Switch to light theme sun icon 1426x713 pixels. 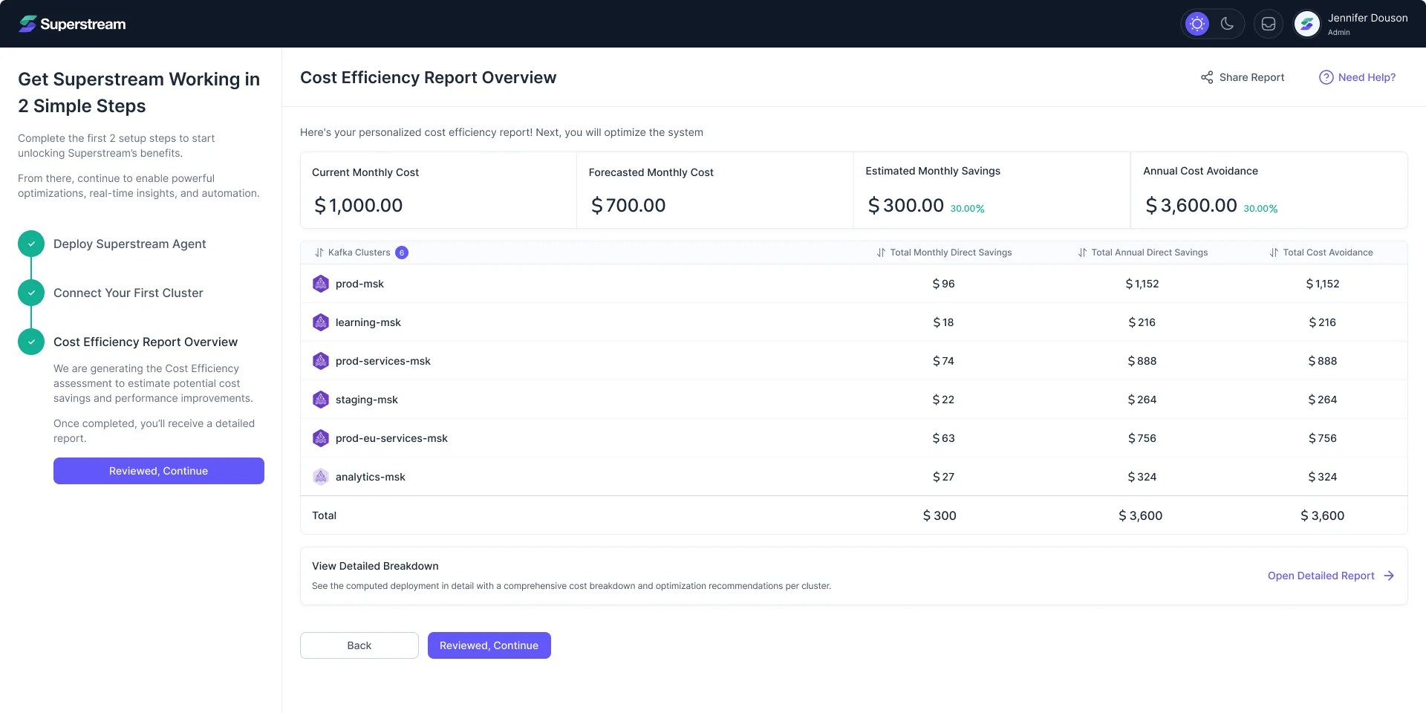coord(1197,24)
